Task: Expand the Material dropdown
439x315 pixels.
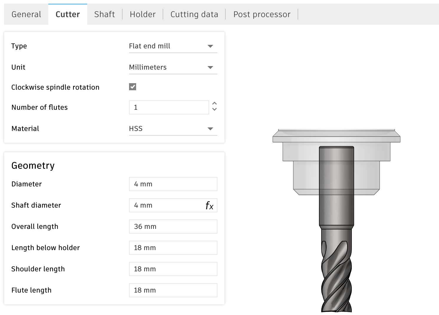Action: coord(173,129)
